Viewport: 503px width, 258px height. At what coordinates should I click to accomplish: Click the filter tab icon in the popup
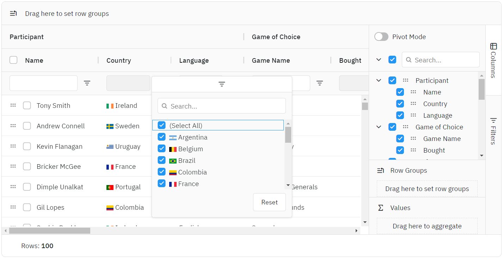click(x=222, y=84)
